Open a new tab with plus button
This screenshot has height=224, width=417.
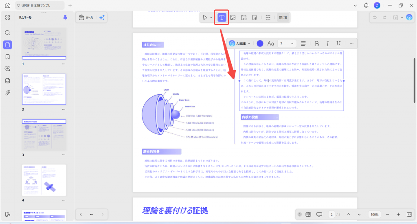tap(70, 5)
